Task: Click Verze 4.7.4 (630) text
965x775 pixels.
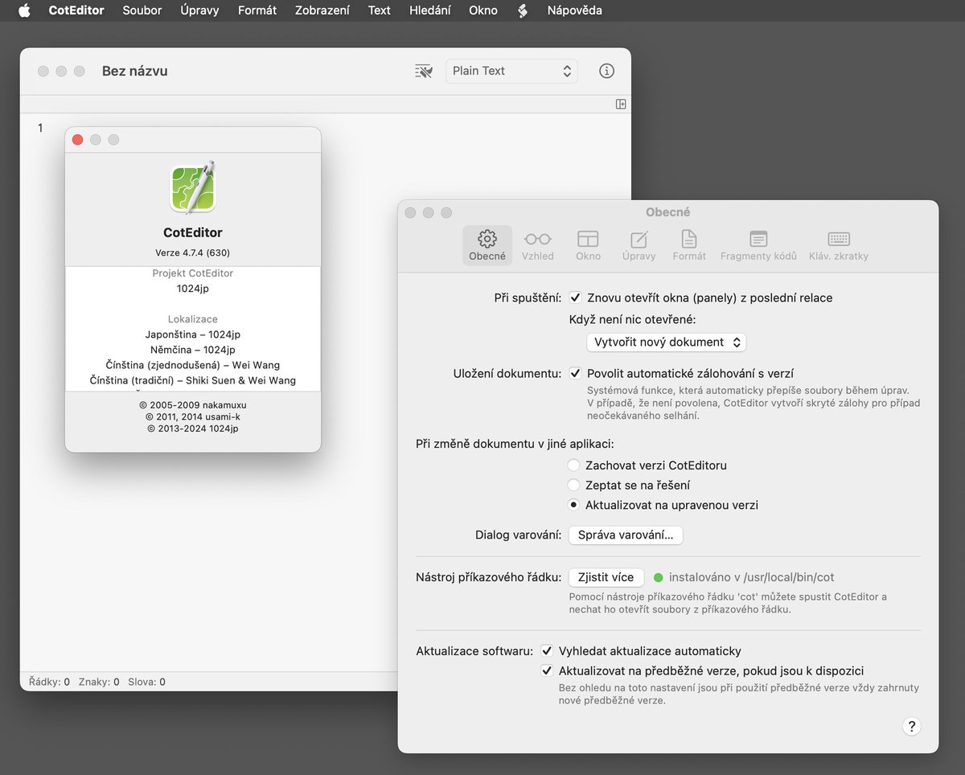Action: 193,252
